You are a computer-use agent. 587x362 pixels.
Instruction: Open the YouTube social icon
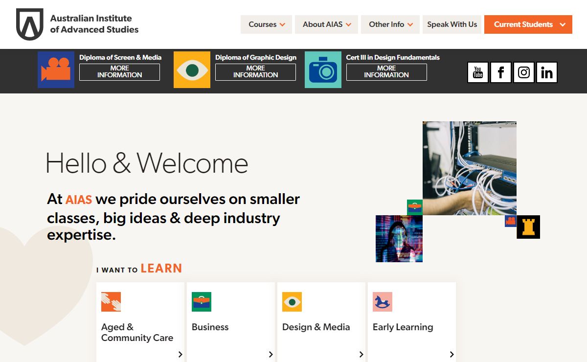pos(478,72)
